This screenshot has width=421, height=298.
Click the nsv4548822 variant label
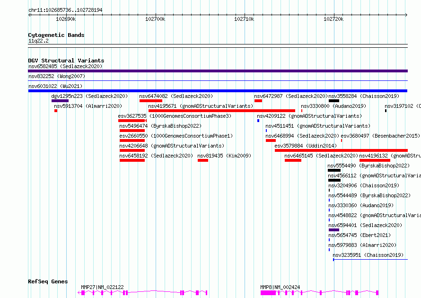pos(375,215)
